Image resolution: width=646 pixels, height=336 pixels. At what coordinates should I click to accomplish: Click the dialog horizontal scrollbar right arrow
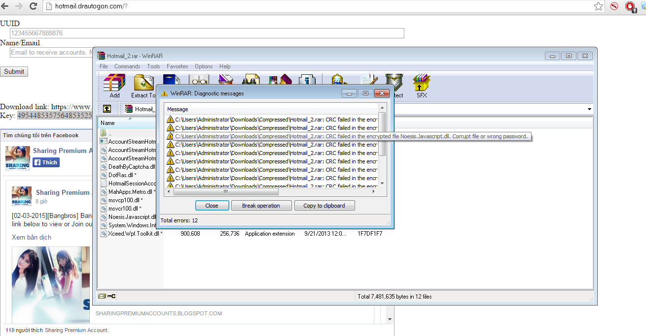click(374, 192)
